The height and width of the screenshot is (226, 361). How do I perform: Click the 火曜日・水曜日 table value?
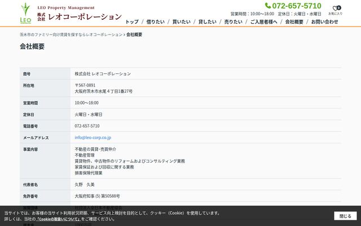click(89, 114)
